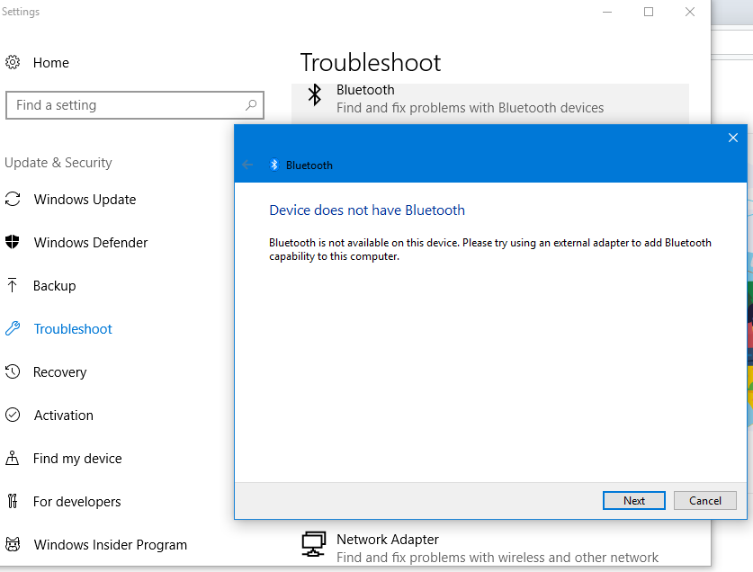The width and height of the screenshot is (753, 572).
Task: Click the Activation checkmark circle icon
Action: [13, 415]
